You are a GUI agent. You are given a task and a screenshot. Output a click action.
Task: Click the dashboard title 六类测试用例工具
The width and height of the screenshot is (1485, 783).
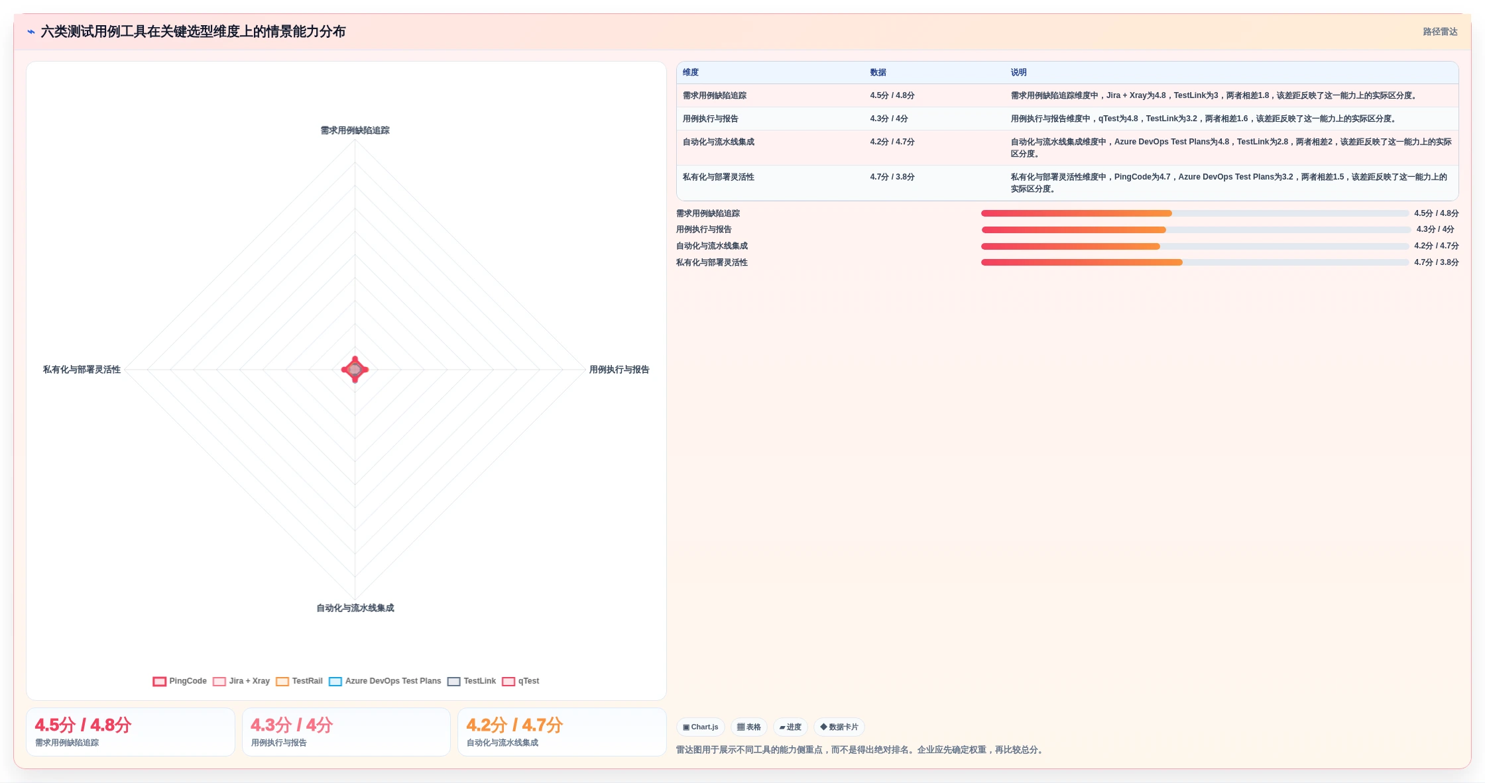[193, 32]
